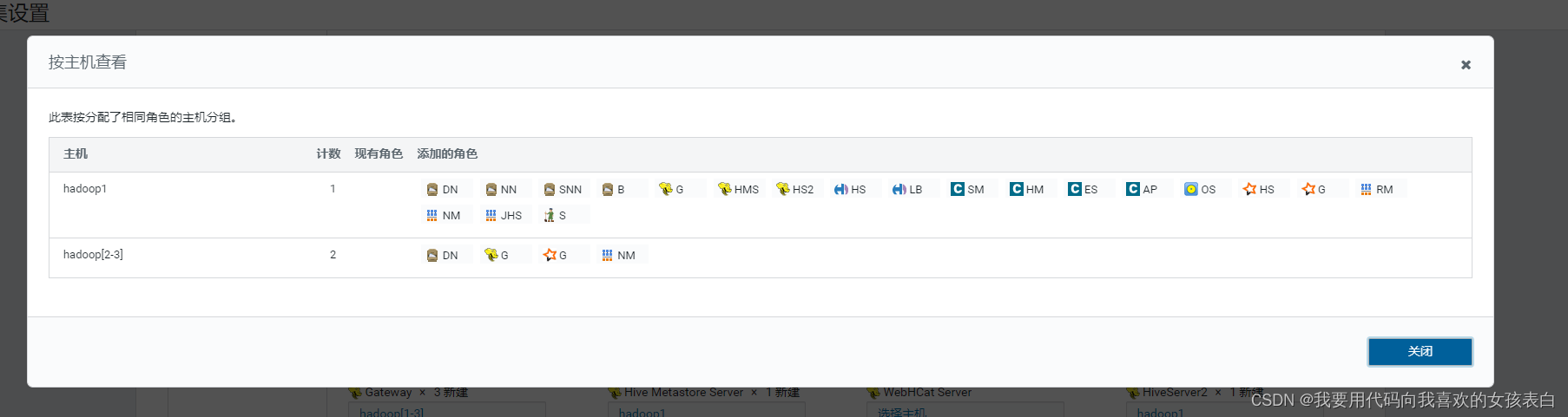Click the 主机 column header

pyautogui.click(x=76, y=153)
